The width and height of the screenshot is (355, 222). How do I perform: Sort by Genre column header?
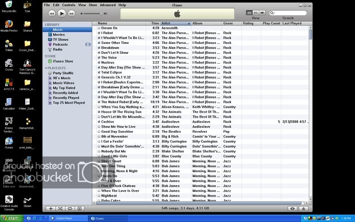click(x=232, y=24)
